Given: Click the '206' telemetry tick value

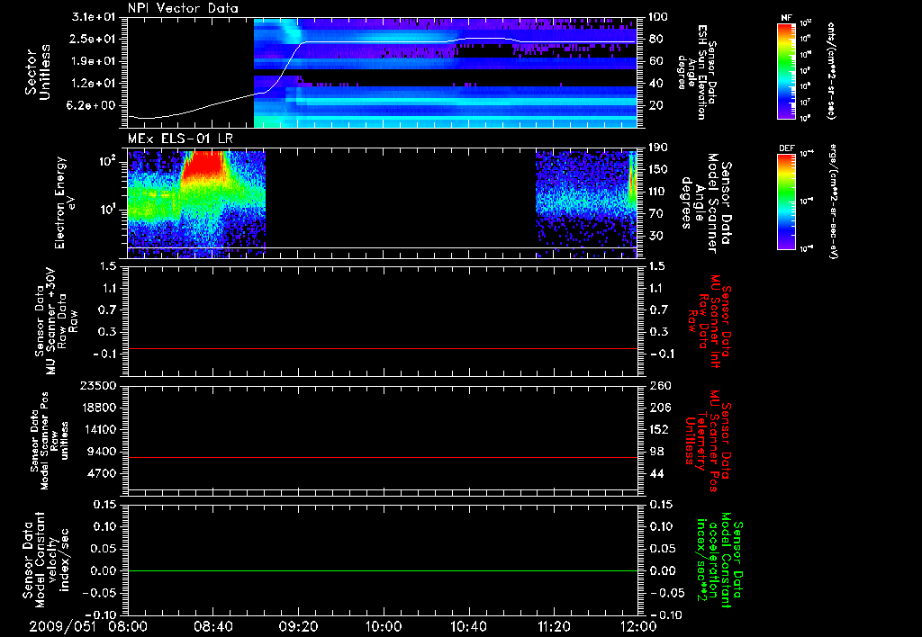Looking at the screenshot, I should coord(658,408).
